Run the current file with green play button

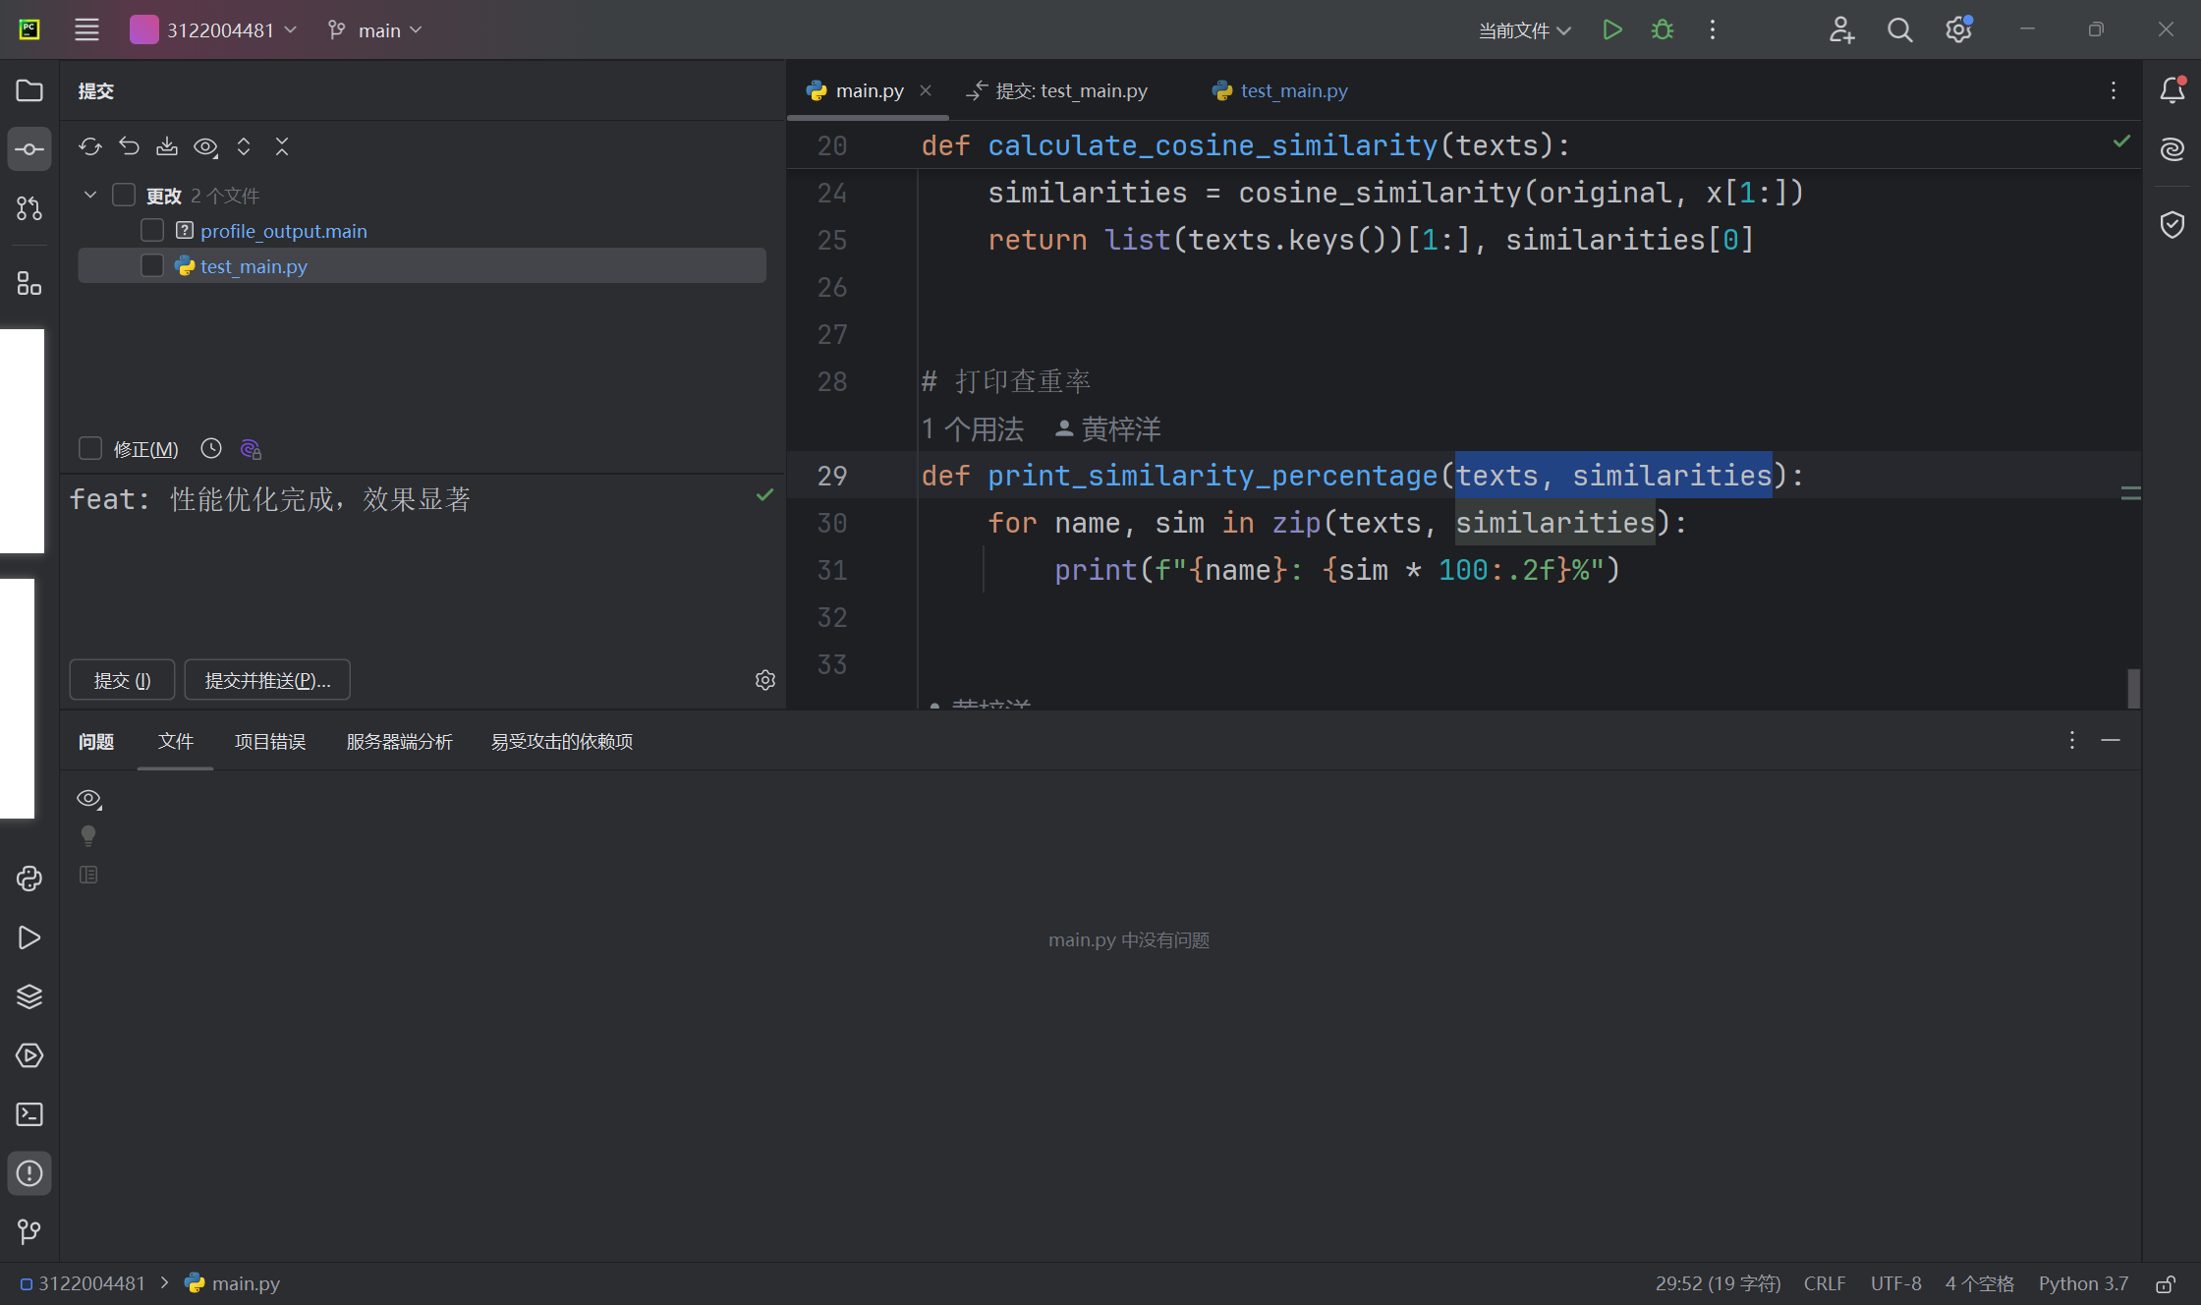coord(1611,29)
